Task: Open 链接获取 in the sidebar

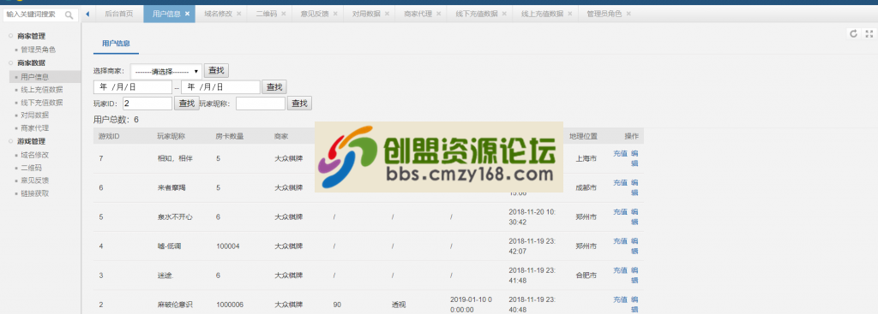Action: pyautogui.click(x=34, y=193)
